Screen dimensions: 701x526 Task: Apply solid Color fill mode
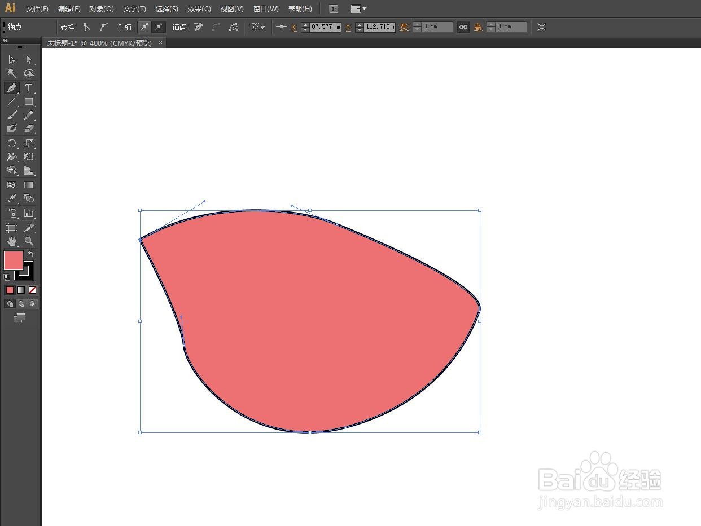[x=10, y=290]
